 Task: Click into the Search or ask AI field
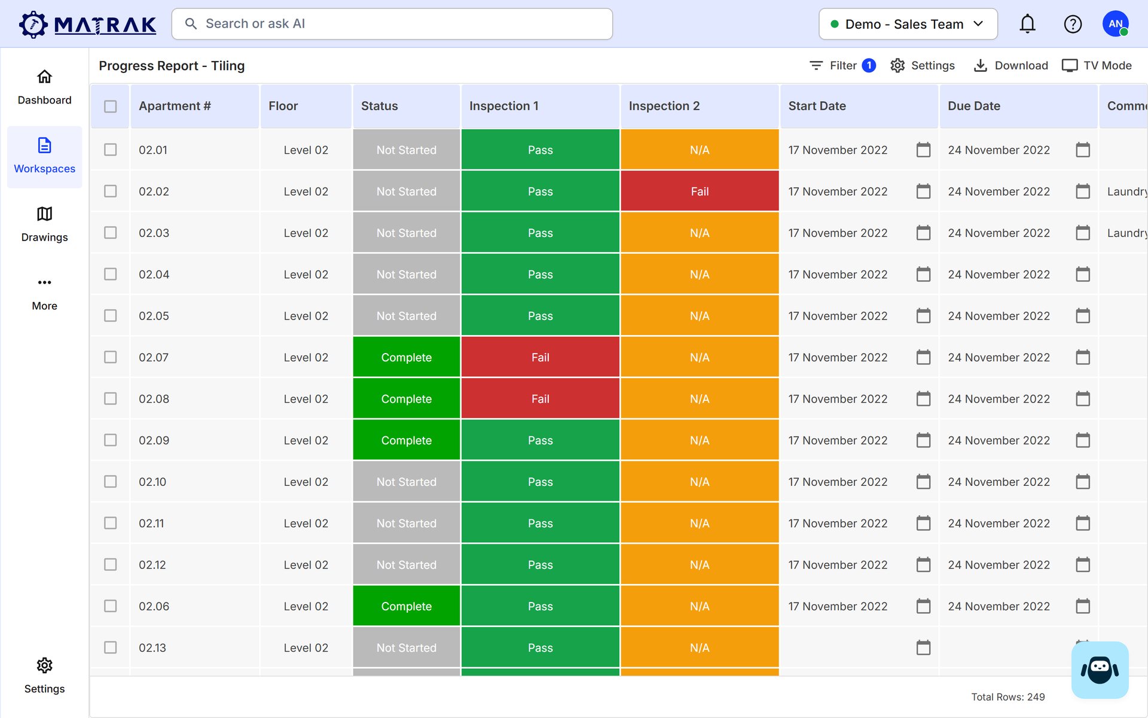coord(392,24)
